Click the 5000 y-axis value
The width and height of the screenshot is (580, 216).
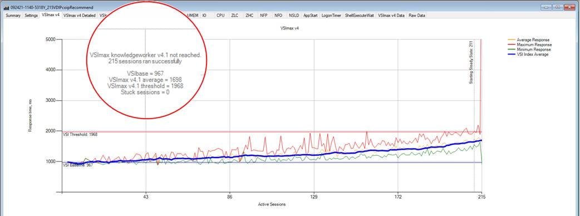coord(51,39)
